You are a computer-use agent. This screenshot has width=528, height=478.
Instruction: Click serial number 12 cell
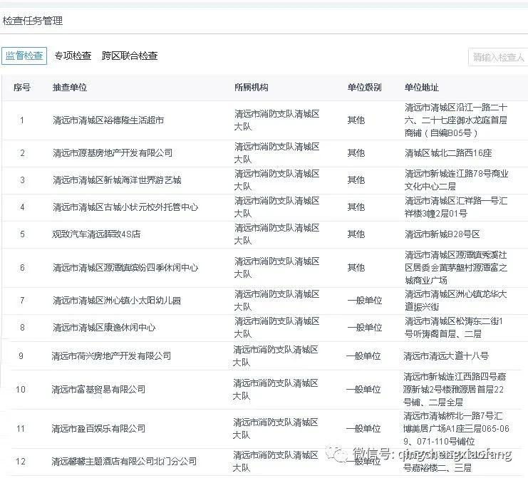(21, 461)
